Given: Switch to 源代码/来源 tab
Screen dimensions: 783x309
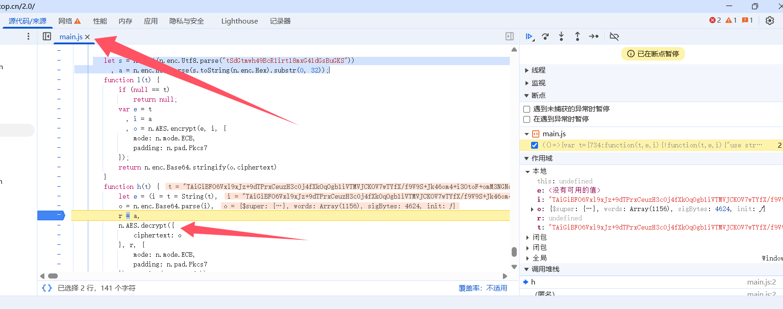Looking at the screenshot, I should (28, 21).
